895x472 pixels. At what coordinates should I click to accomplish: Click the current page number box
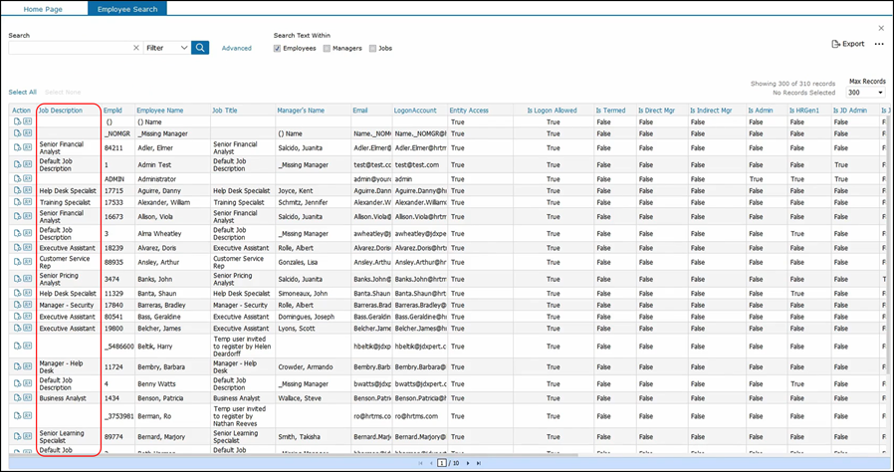click(441, 463)
